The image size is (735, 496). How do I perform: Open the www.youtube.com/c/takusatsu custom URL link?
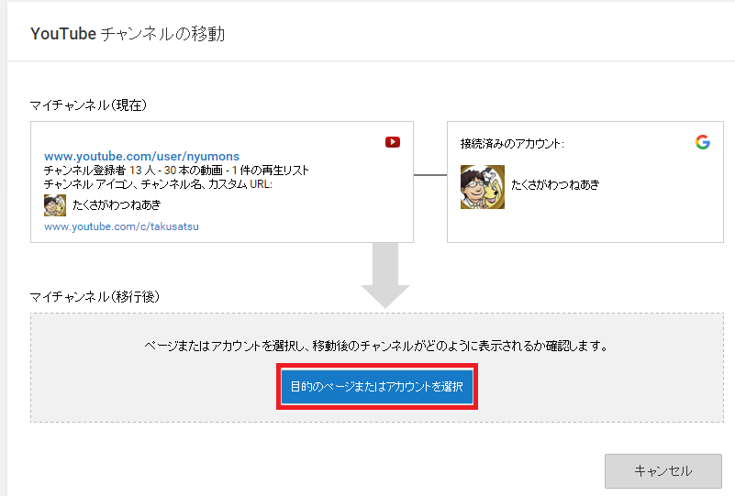121,226
